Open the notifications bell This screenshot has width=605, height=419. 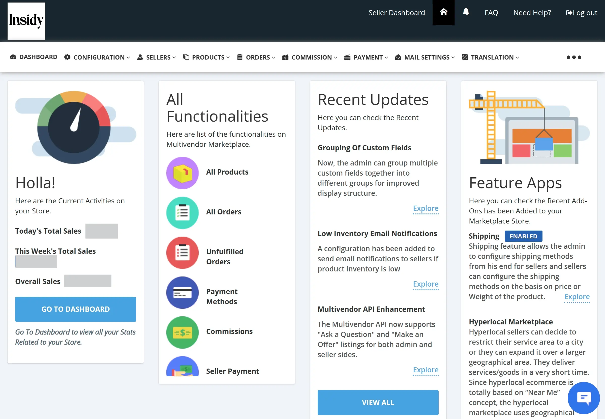point(466,12)
